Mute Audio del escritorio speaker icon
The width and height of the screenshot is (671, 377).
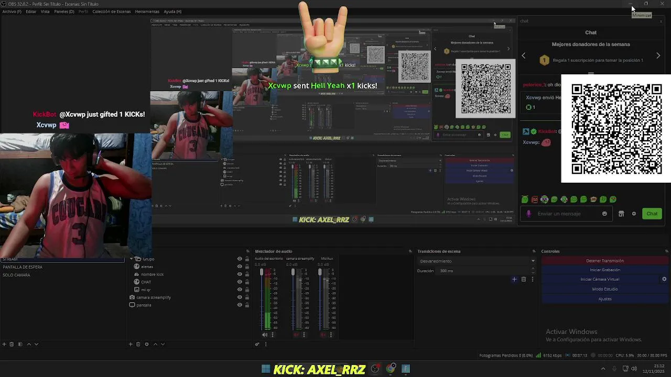click(x=265, y=335)
